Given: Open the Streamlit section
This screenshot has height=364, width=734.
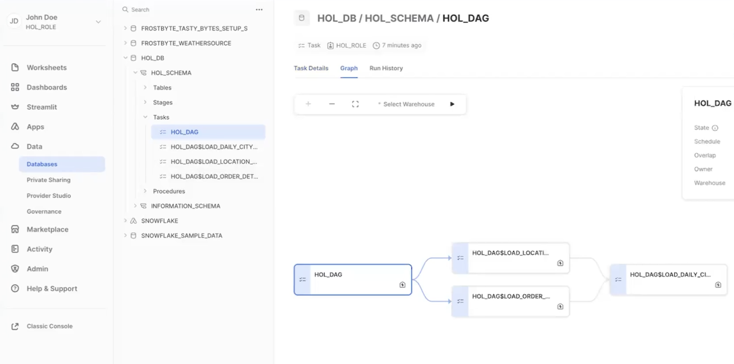Looking at the screenshot, I should (42, 107).
